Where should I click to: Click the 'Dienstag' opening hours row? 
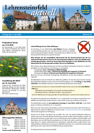click(x=14, y=122)
